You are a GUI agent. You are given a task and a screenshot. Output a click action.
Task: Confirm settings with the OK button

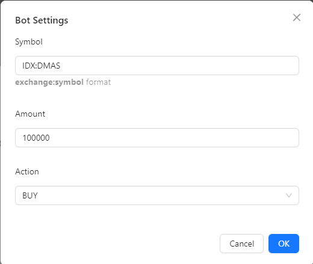(284, 244)
